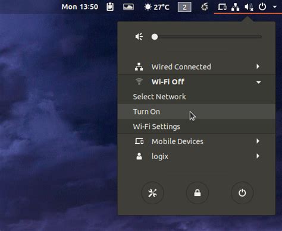Open the clock showing Mon 13:50
Viewport: 282px width, 231px height.
[80, 7]
